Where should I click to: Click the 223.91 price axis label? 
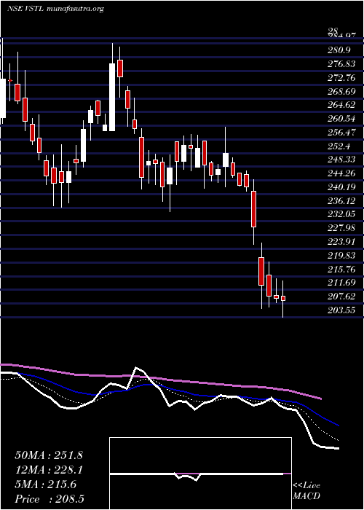point(341,242)
